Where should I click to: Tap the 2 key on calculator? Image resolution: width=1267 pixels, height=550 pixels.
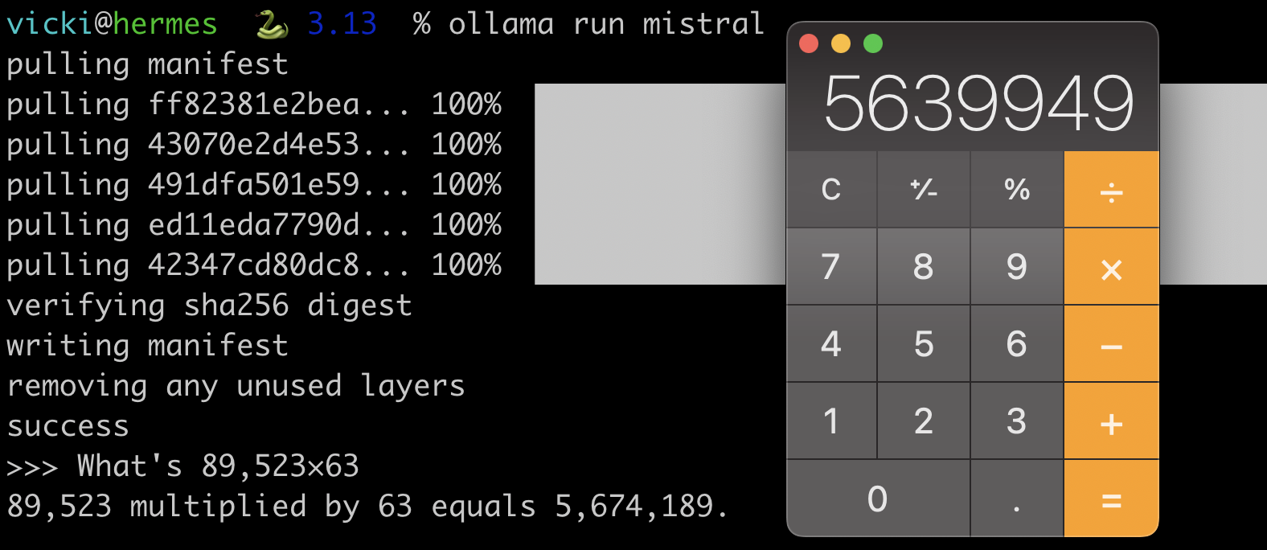924,421
